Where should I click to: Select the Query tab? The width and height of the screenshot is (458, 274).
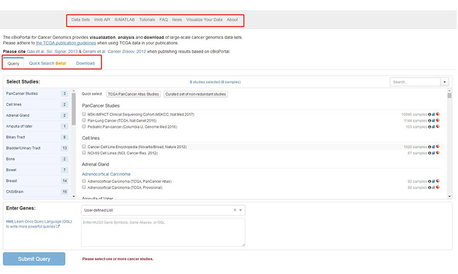pos(14,63)
